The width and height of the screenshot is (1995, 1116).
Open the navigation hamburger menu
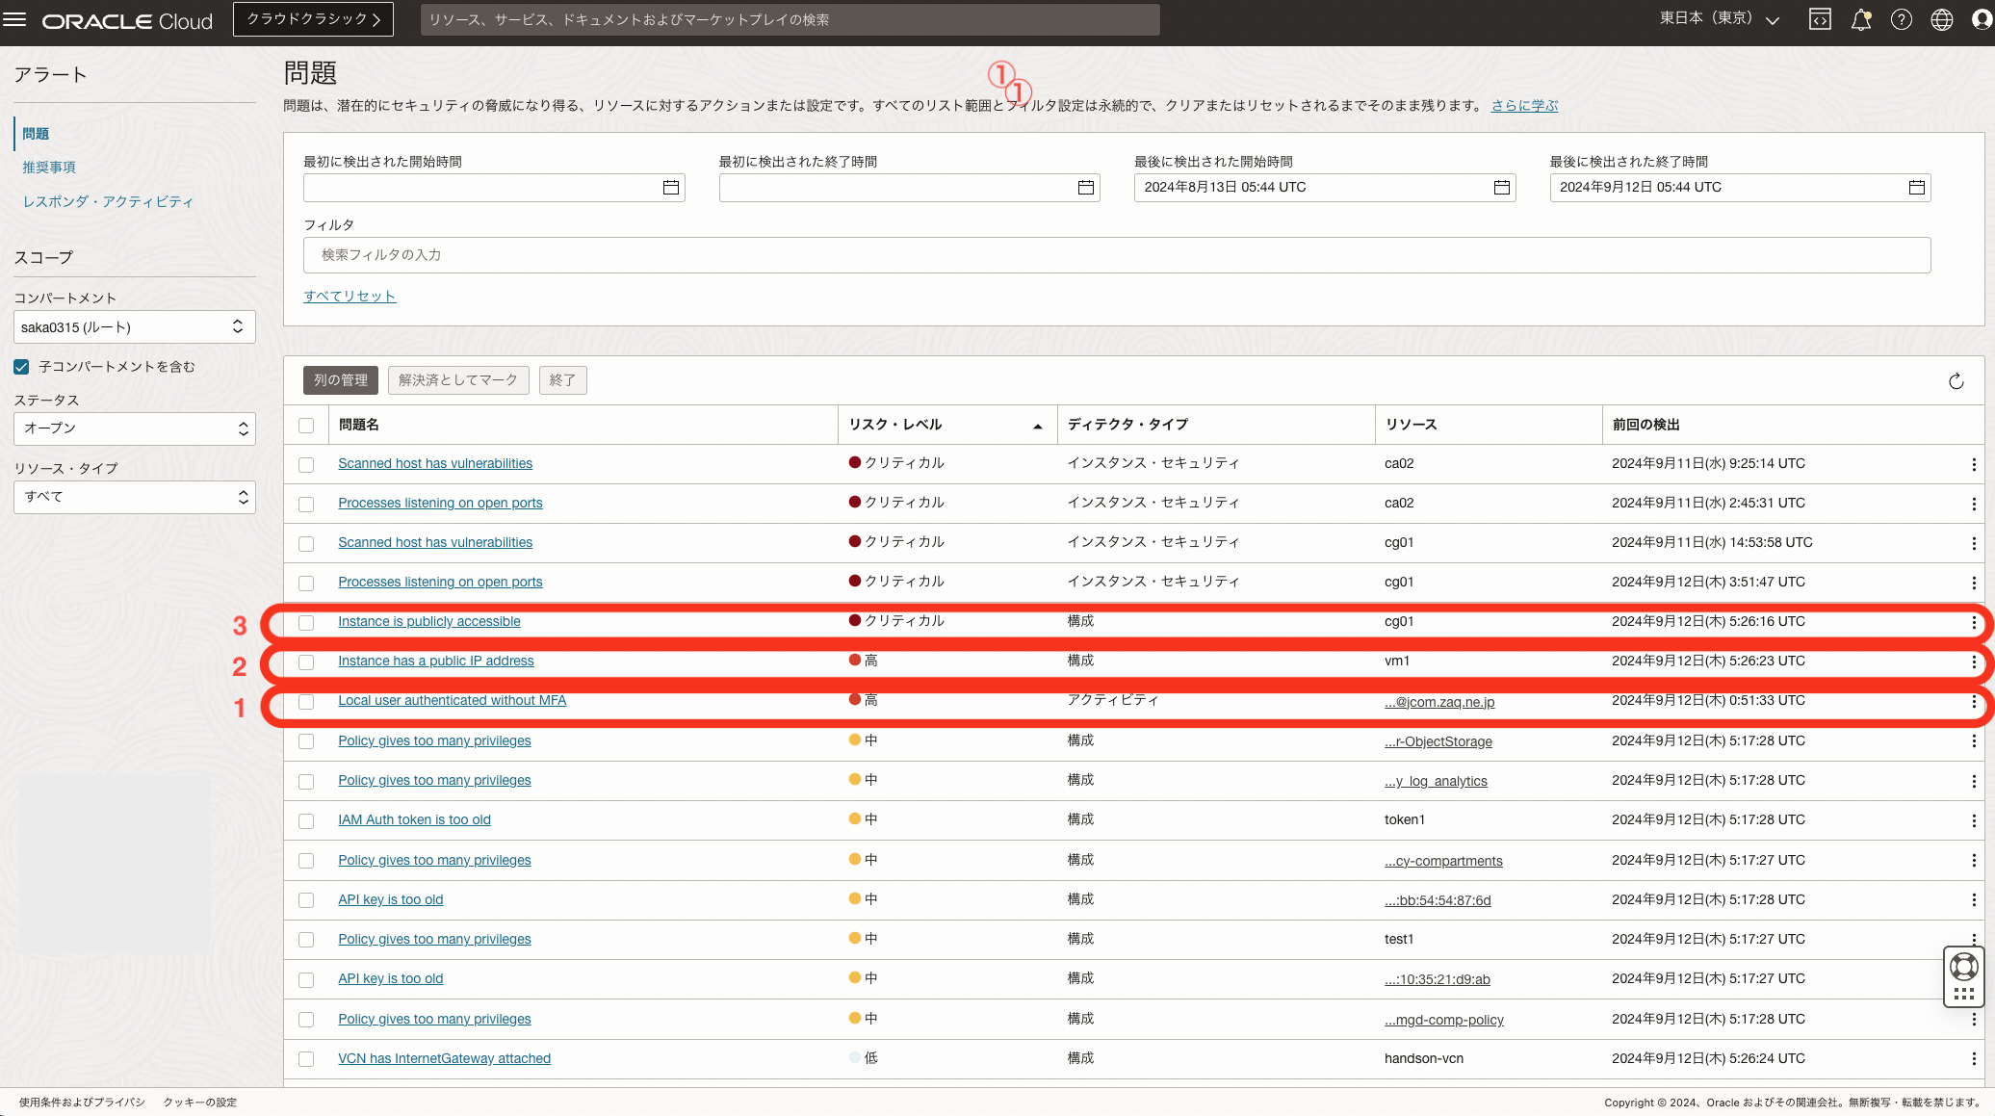point(15,19)
